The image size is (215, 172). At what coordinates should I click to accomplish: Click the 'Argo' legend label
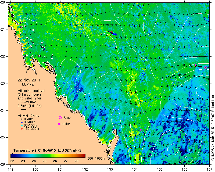point(67,117)
